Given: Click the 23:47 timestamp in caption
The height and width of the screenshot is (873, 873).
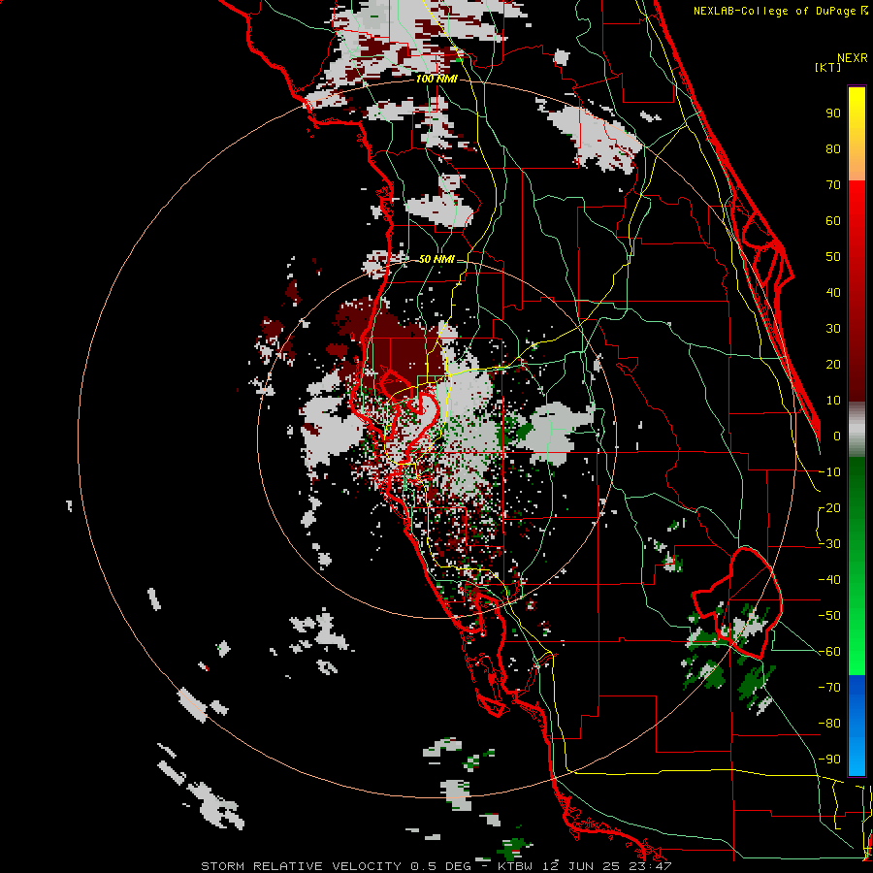Looking at the screenshot, I should click(x=650, y=866).
